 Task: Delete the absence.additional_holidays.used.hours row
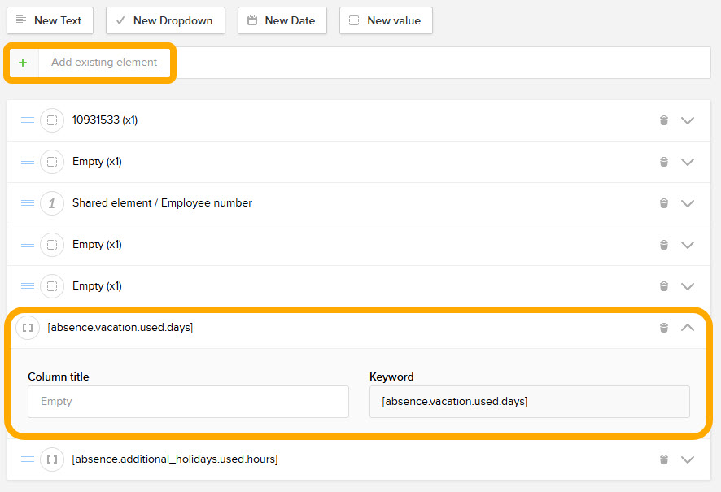[x=663, y=459]
